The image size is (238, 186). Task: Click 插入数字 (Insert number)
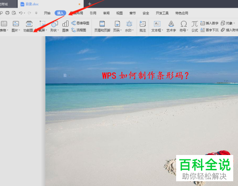point(209,23)
